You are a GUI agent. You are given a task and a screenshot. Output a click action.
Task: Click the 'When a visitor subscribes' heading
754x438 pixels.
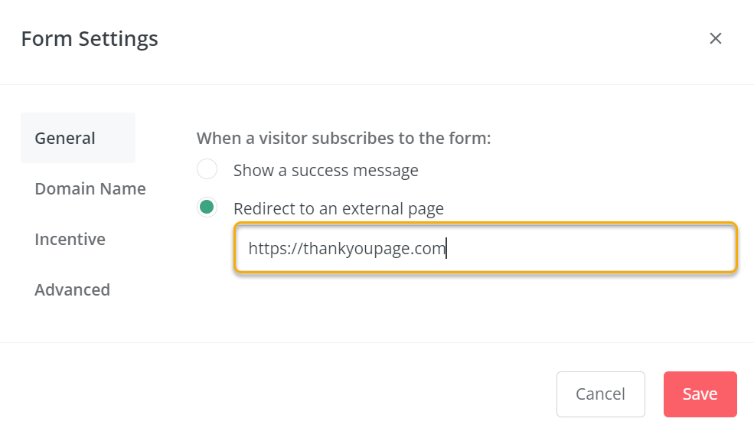point(343,139)
